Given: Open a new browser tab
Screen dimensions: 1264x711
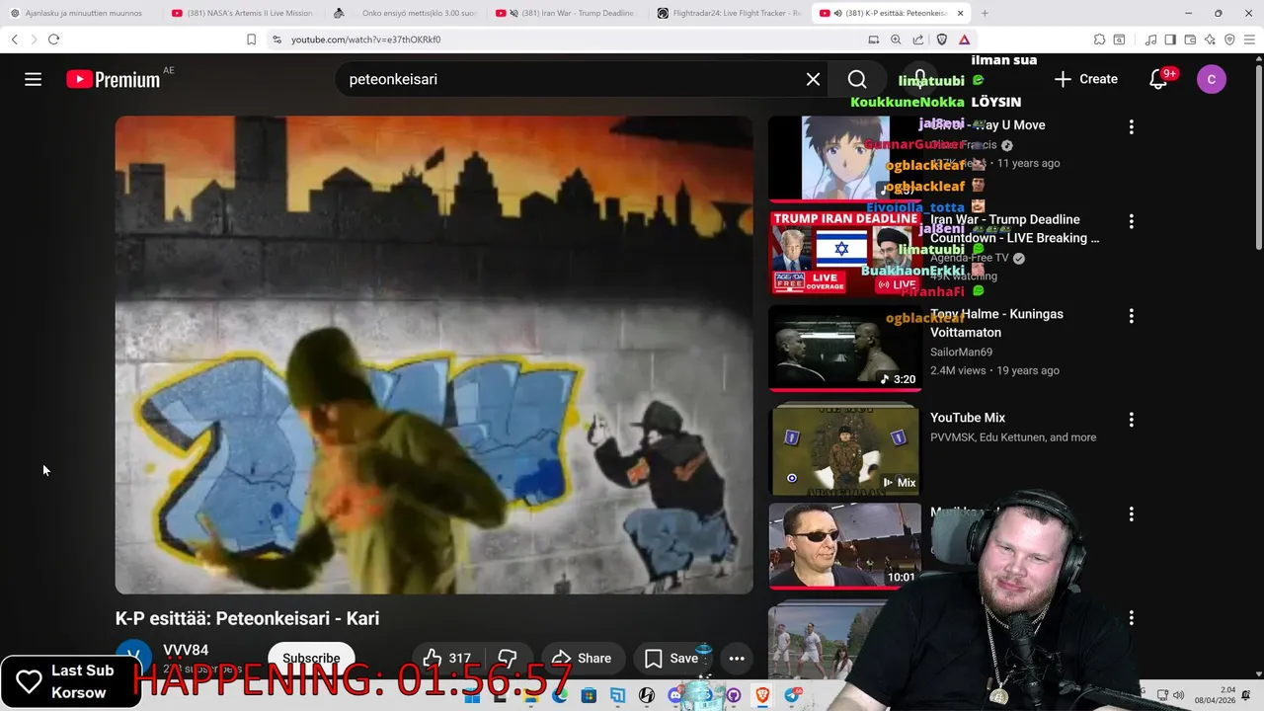Looking at the screenshot, I should coord(985,13).
